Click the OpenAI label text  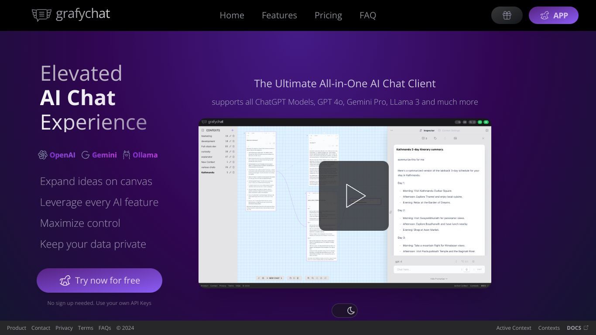point(62,155)
